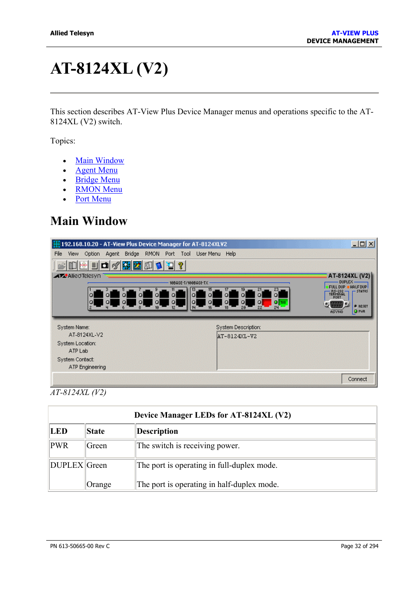Click the camera snapshot toolbar icon

[105, 266]
